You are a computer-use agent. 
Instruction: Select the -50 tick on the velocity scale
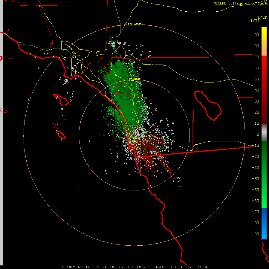(256, 189)
